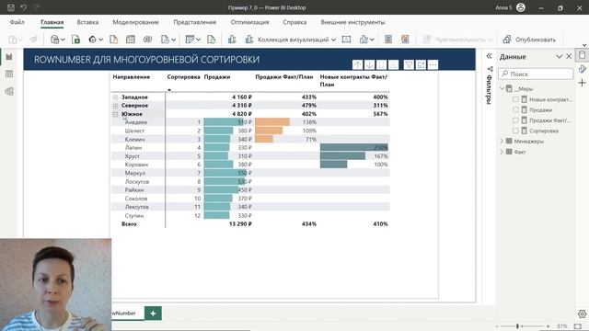Screen dimensions: 589x331
Task: Select the Главная ribbon tab
Action: click(52, 22)
